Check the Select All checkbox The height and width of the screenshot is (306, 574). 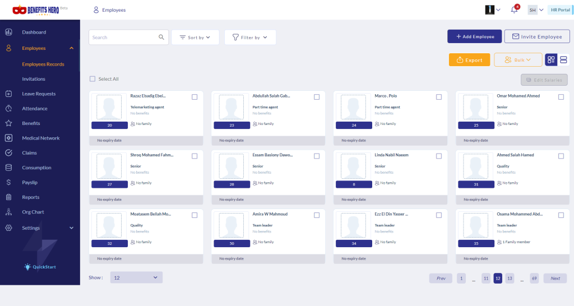92,79
